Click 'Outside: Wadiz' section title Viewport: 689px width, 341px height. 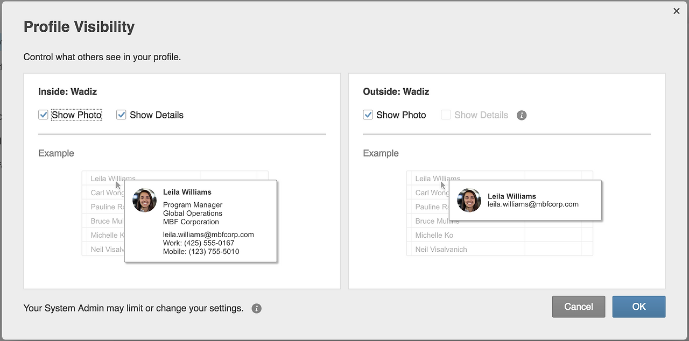(x=396, y=91)
